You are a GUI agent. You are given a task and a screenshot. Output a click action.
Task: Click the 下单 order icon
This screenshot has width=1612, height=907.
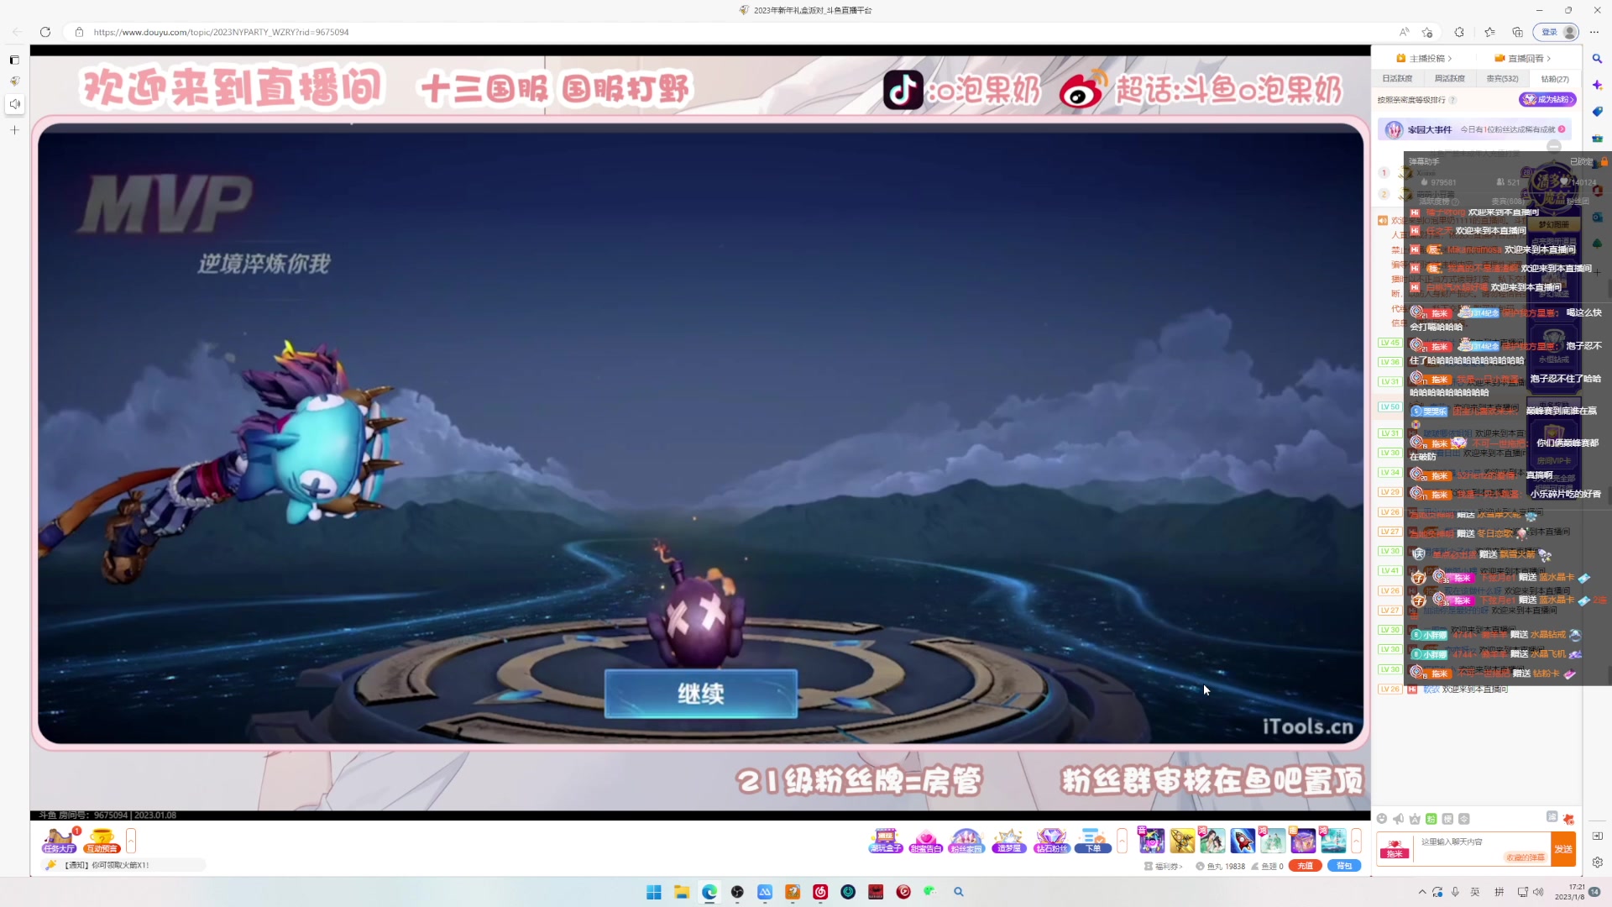(x=1093, y=840)
